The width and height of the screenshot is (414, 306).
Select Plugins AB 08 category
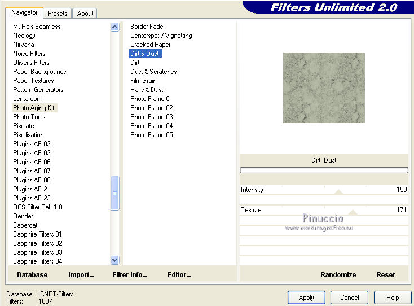32,180
